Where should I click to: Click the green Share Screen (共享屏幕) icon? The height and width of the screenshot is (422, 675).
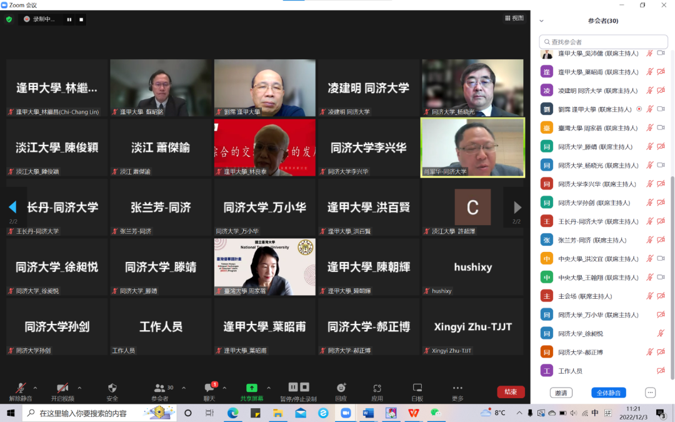click(x=252, y=388)
